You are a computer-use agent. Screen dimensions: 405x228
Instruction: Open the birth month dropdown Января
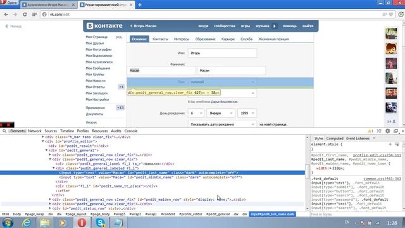pyautogui.click(x=220, y=113)
